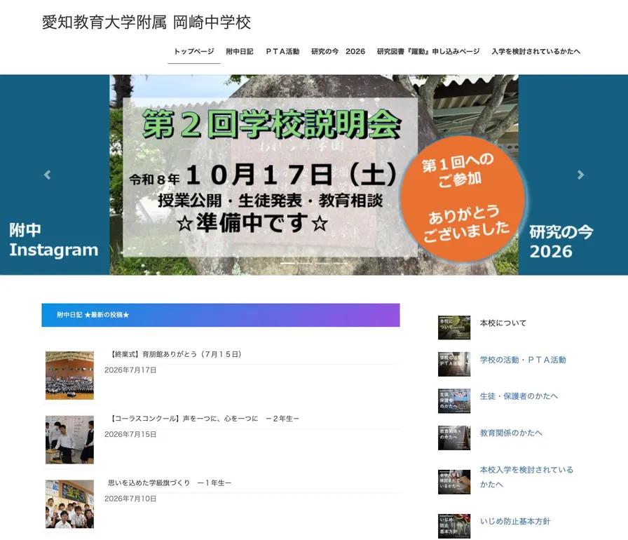Open コーラスコンクール post thumbnail
628x540 pixels.
(69, 440)
